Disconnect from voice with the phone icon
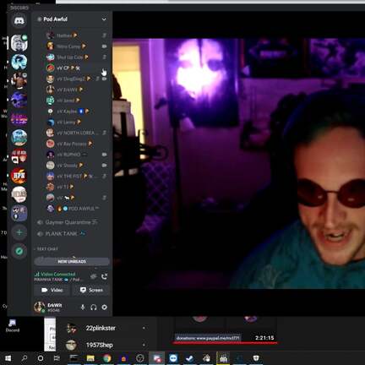Viewport: 365px width, 365px height. click(104, 276)
